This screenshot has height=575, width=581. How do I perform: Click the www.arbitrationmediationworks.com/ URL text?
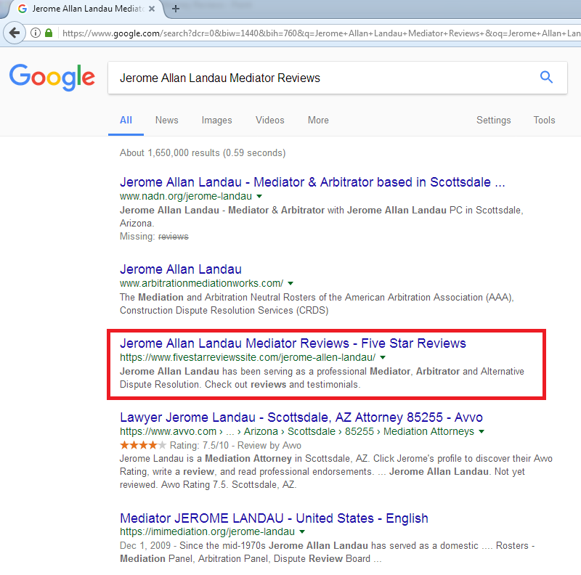click(x=202, y=283)
